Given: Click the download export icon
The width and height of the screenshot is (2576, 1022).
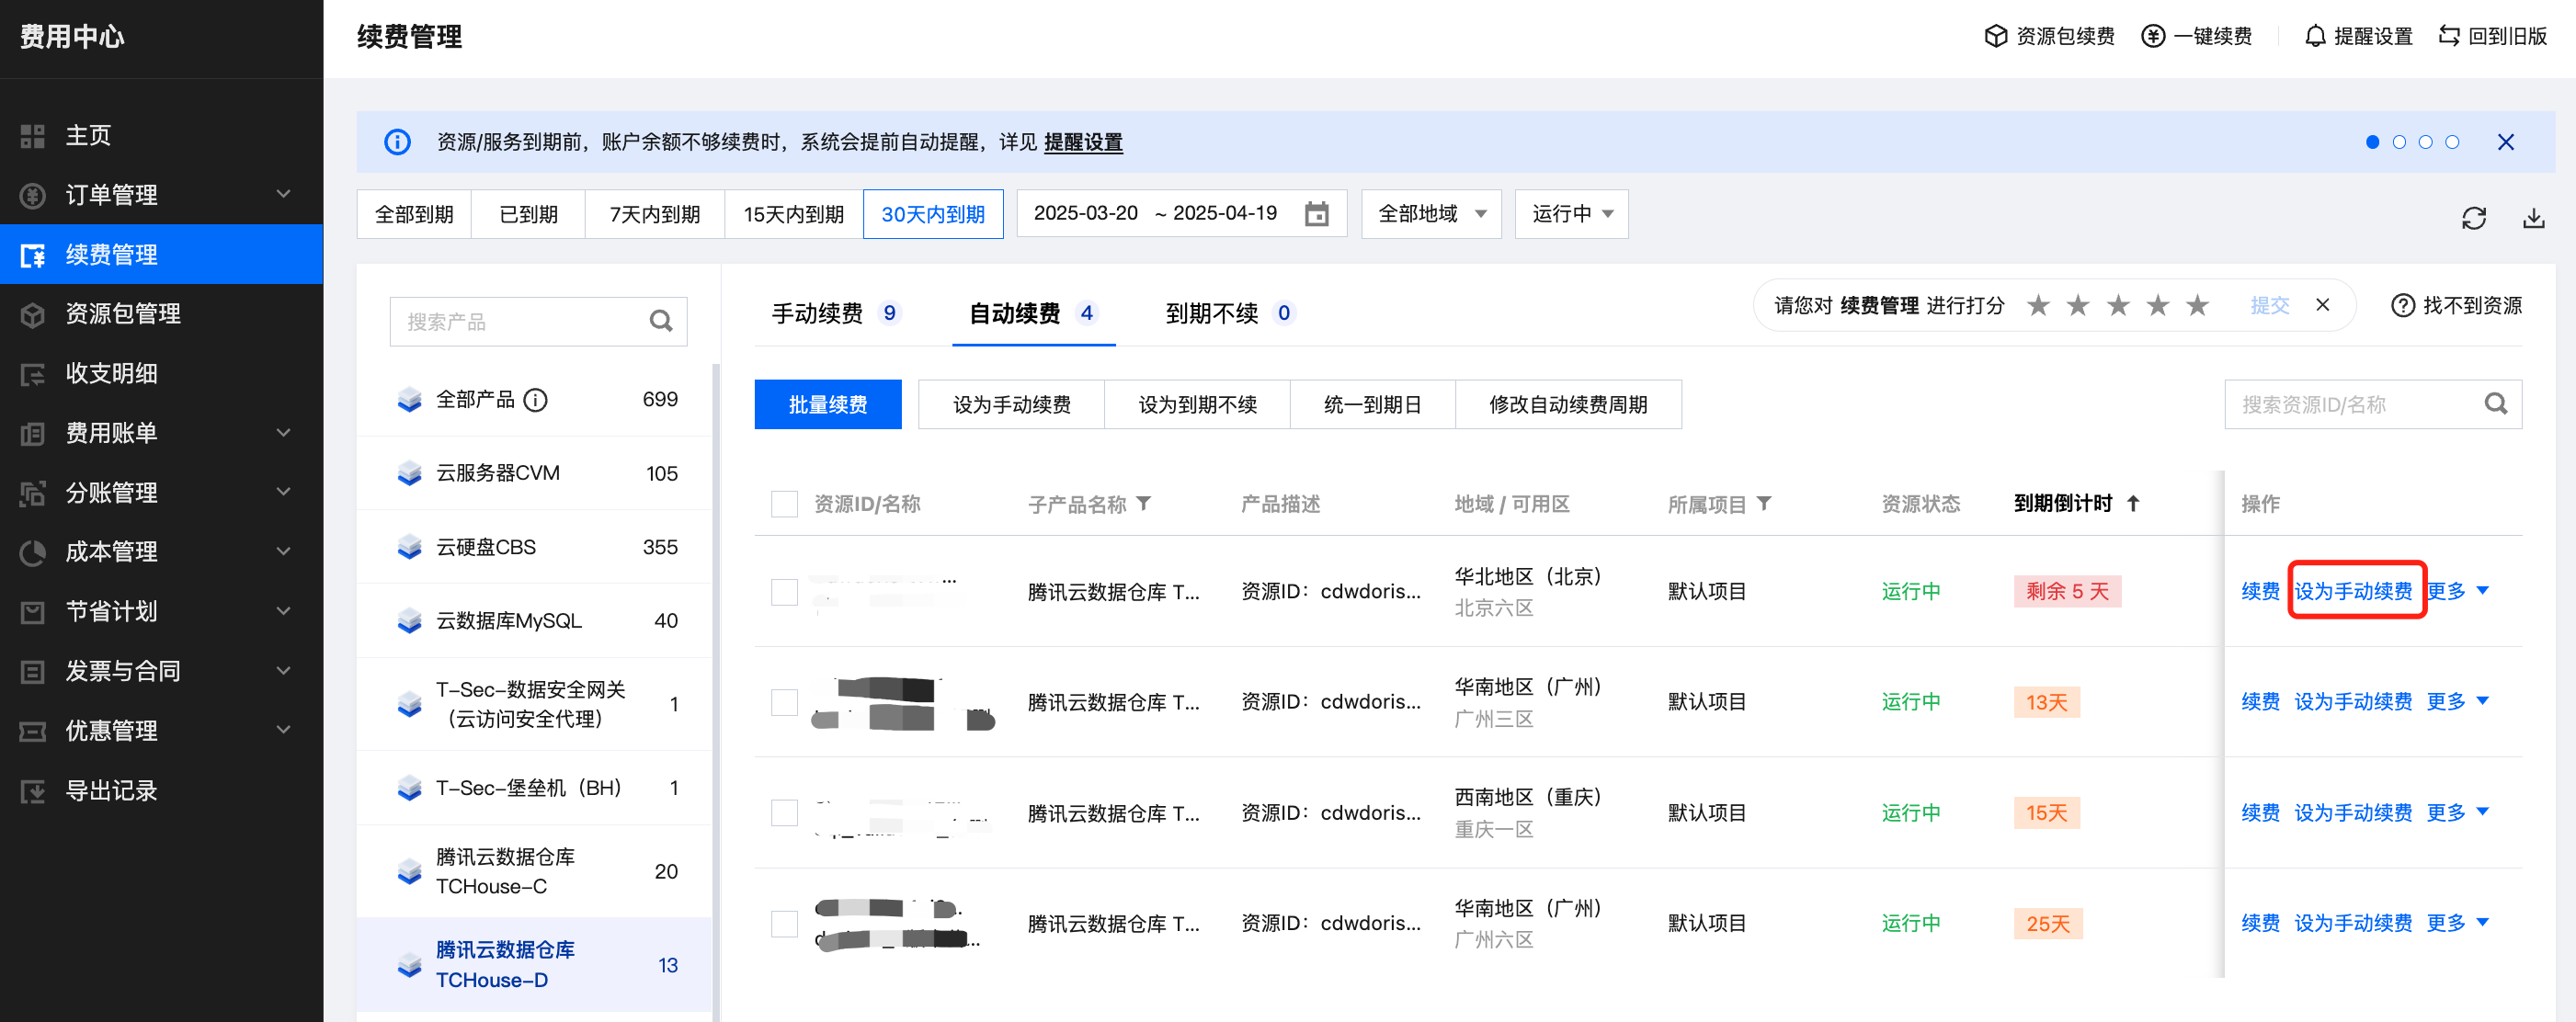Looking at the screenshot, I should pyautogui.click(x=2532, y=218).
